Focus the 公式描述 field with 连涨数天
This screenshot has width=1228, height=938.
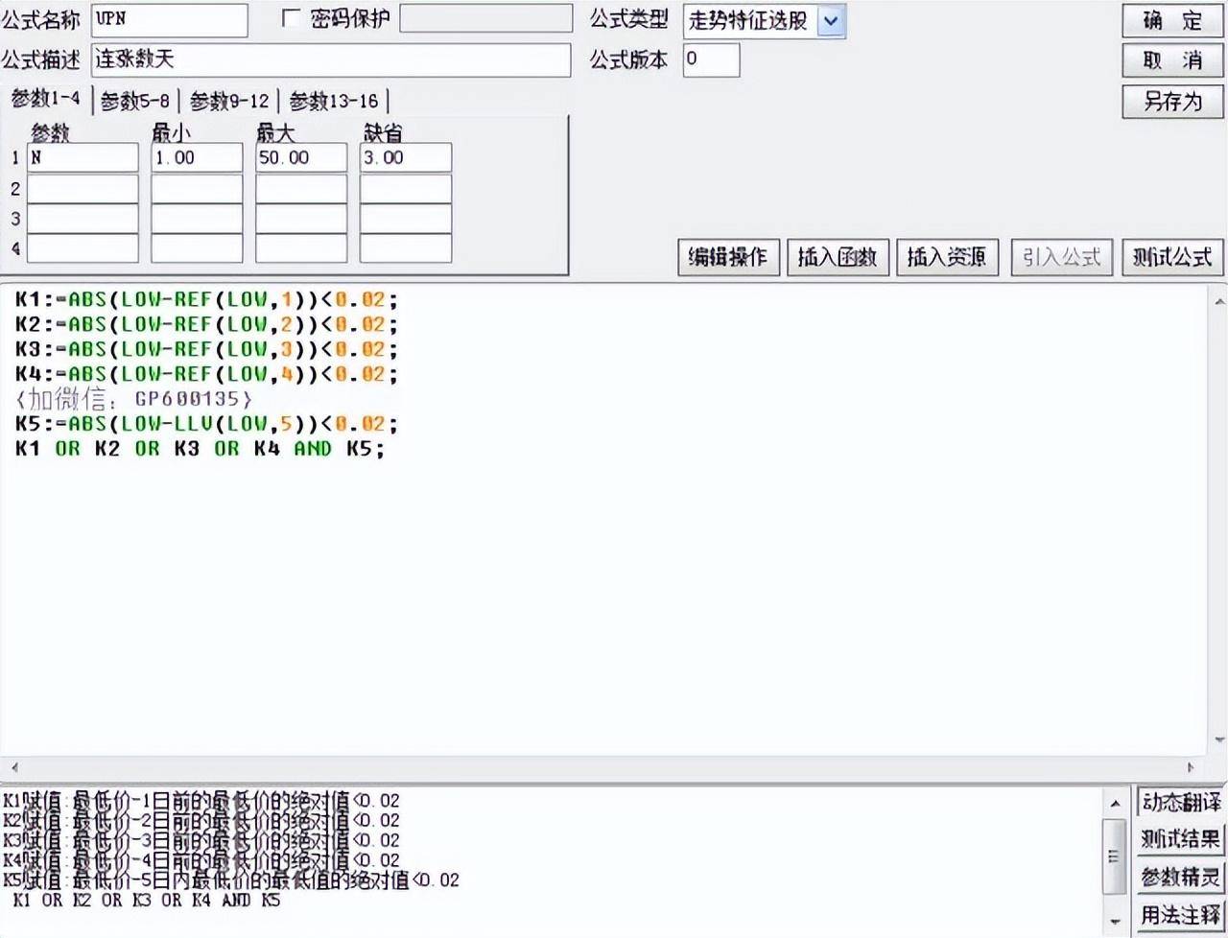pos(331,59)
